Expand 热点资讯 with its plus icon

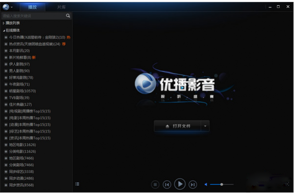6,44
